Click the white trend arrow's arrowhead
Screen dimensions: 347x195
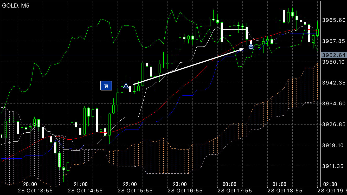[x=242, y=49]
